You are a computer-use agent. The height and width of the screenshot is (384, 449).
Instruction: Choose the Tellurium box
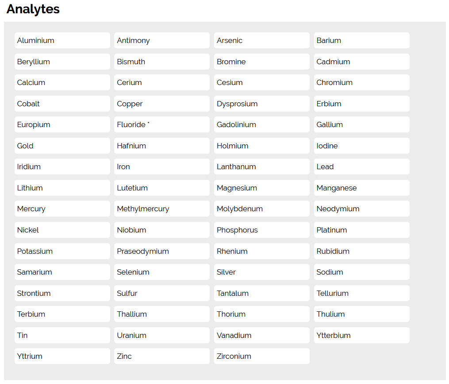coord(362,294)
